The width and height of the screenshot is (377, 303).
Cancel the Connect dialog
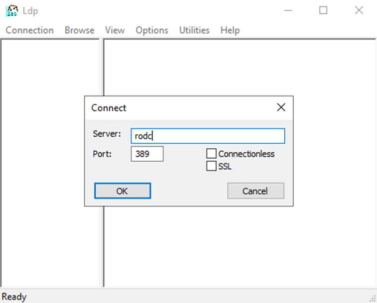(255, 191)
